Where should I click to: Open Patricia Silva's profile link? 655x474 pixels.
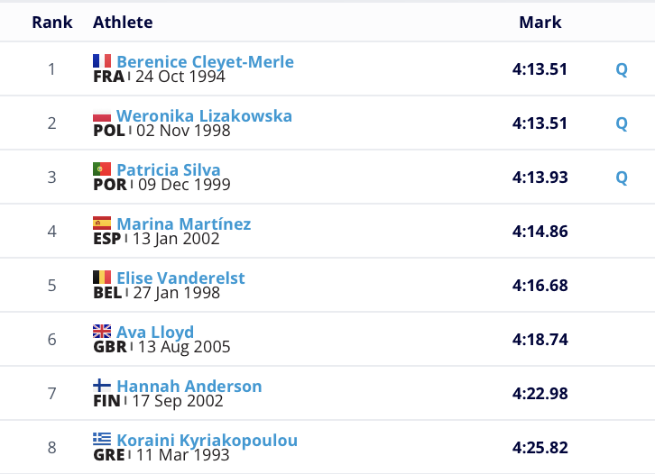(x=168, y=170)
